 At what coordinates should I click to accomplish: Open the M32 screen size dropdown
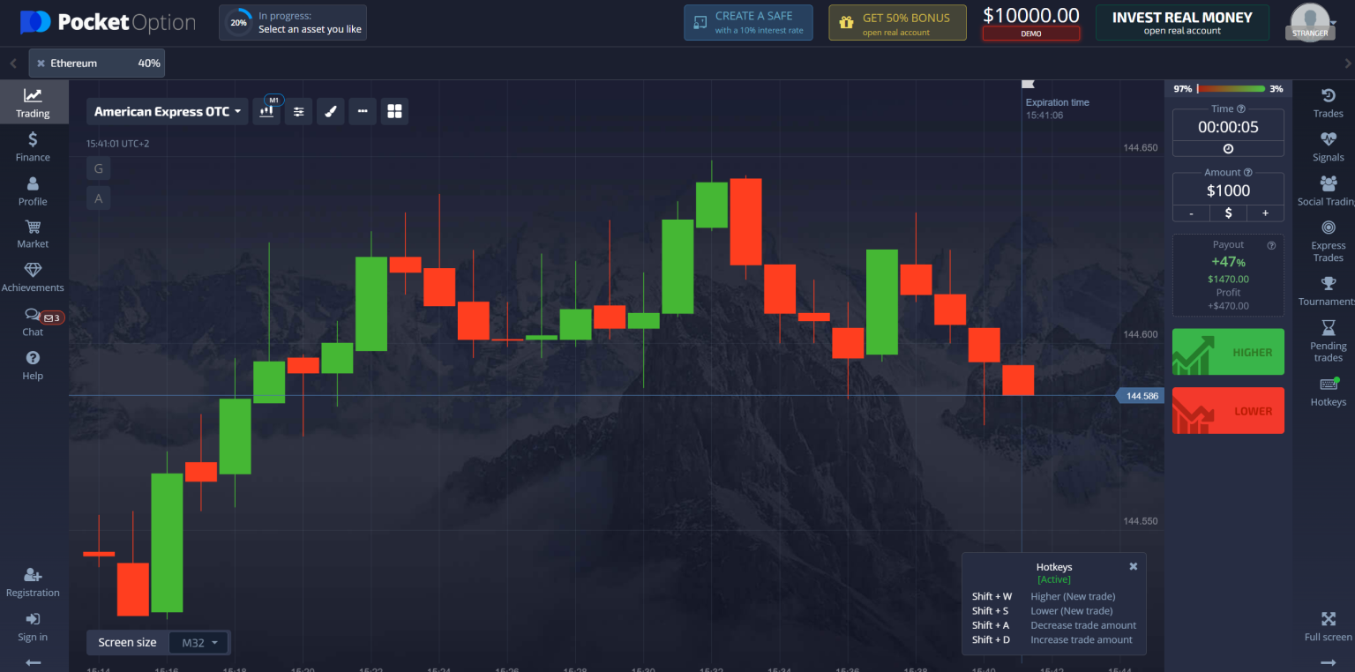point(198,642)
